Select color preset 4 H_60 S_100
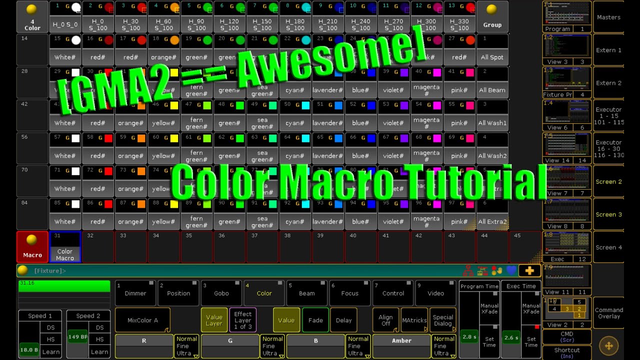The image size is (640, 360). click(163, 16)
